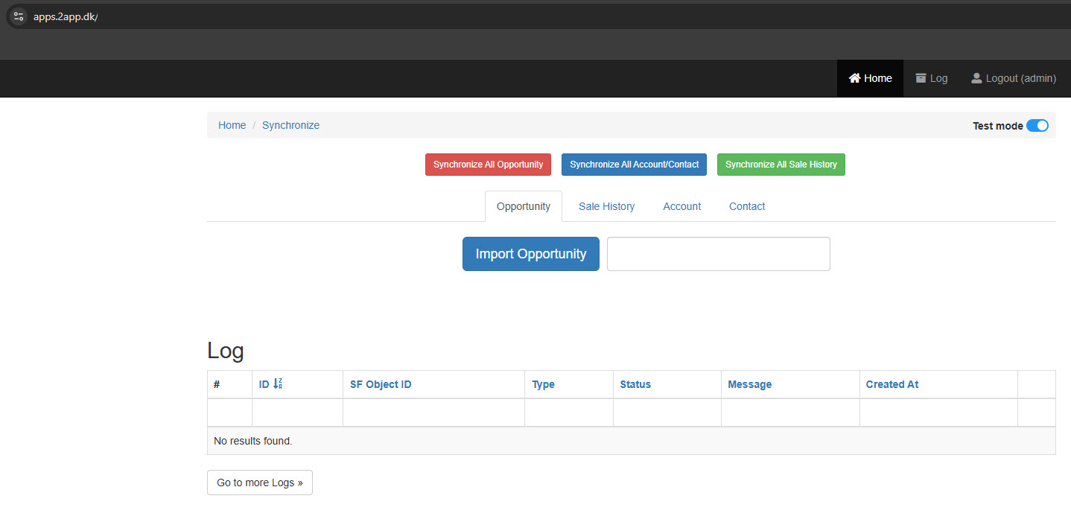1071x519 pixels.
Task: Open Log via the archive box icon
Action: tap(921, 78)
